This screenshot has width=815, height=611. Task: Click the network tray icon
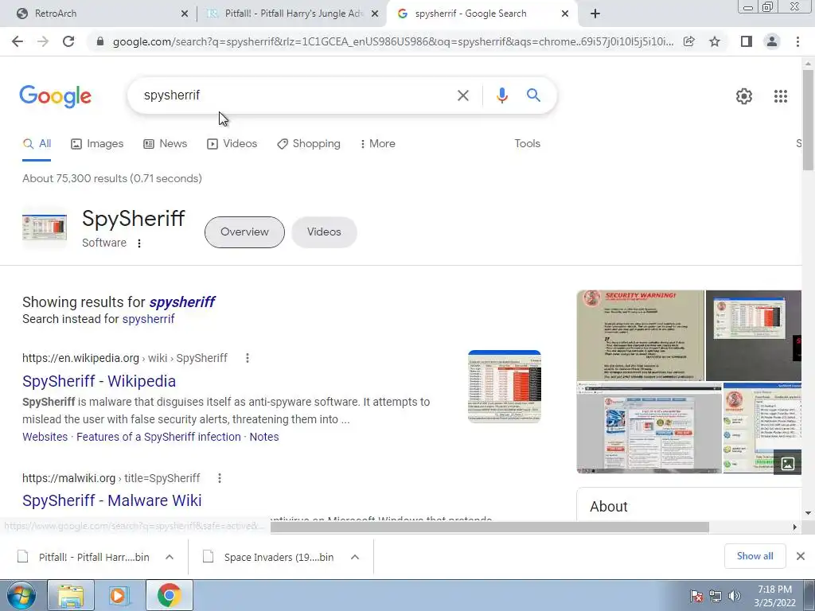coord(716,596)
